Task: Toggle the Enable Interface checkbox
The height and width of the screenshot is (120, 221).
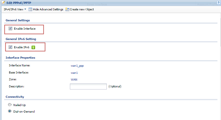Action: point(10,29)
